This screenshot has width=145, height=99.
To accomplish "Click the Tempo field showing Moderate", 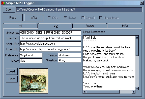I will click(69, 55).
